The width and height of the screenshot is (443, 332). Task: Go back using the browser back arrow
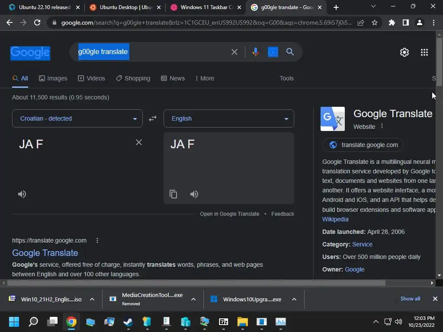10,22
